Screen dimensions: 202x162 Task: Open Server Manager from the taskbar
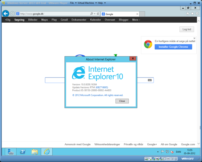point(10,151)
